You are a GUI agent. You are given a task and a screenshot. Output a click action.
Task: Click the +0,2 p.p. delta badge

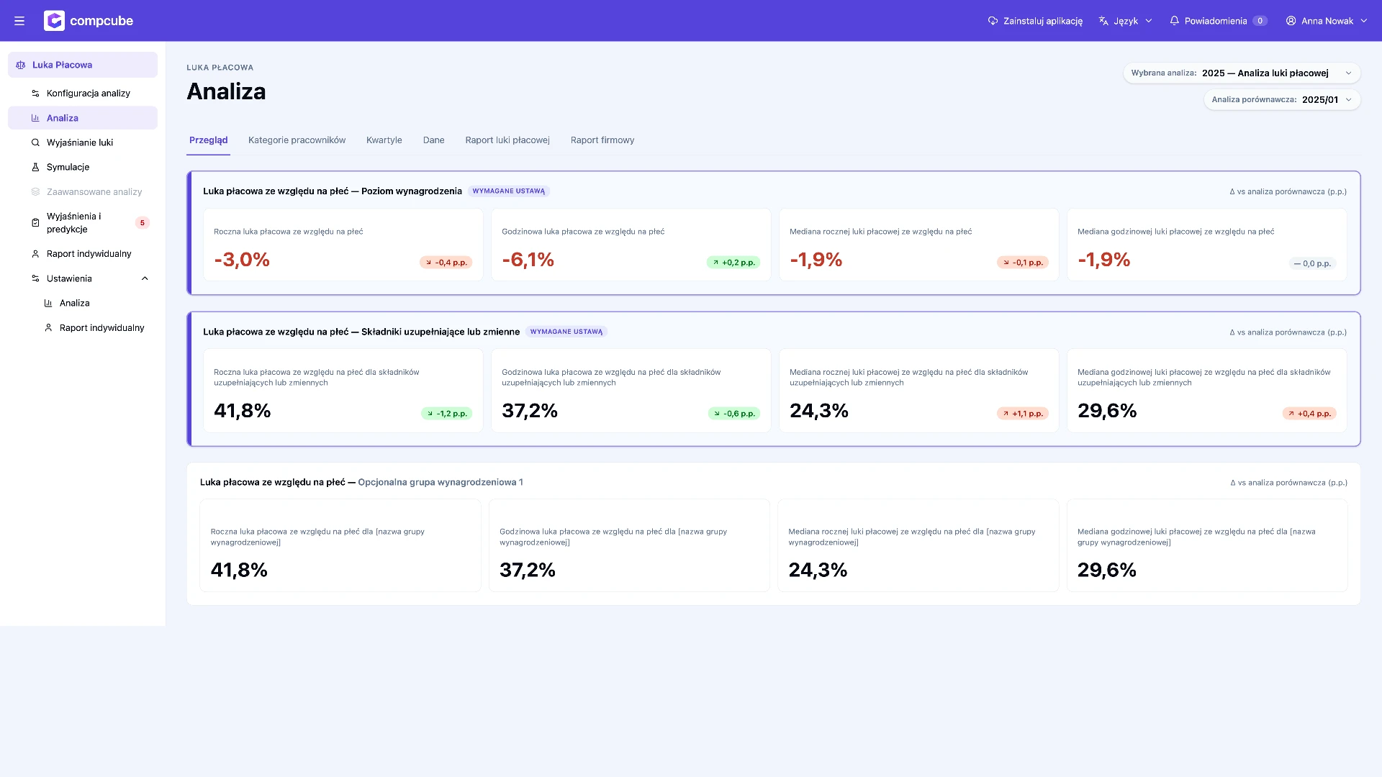click(733, 263)
